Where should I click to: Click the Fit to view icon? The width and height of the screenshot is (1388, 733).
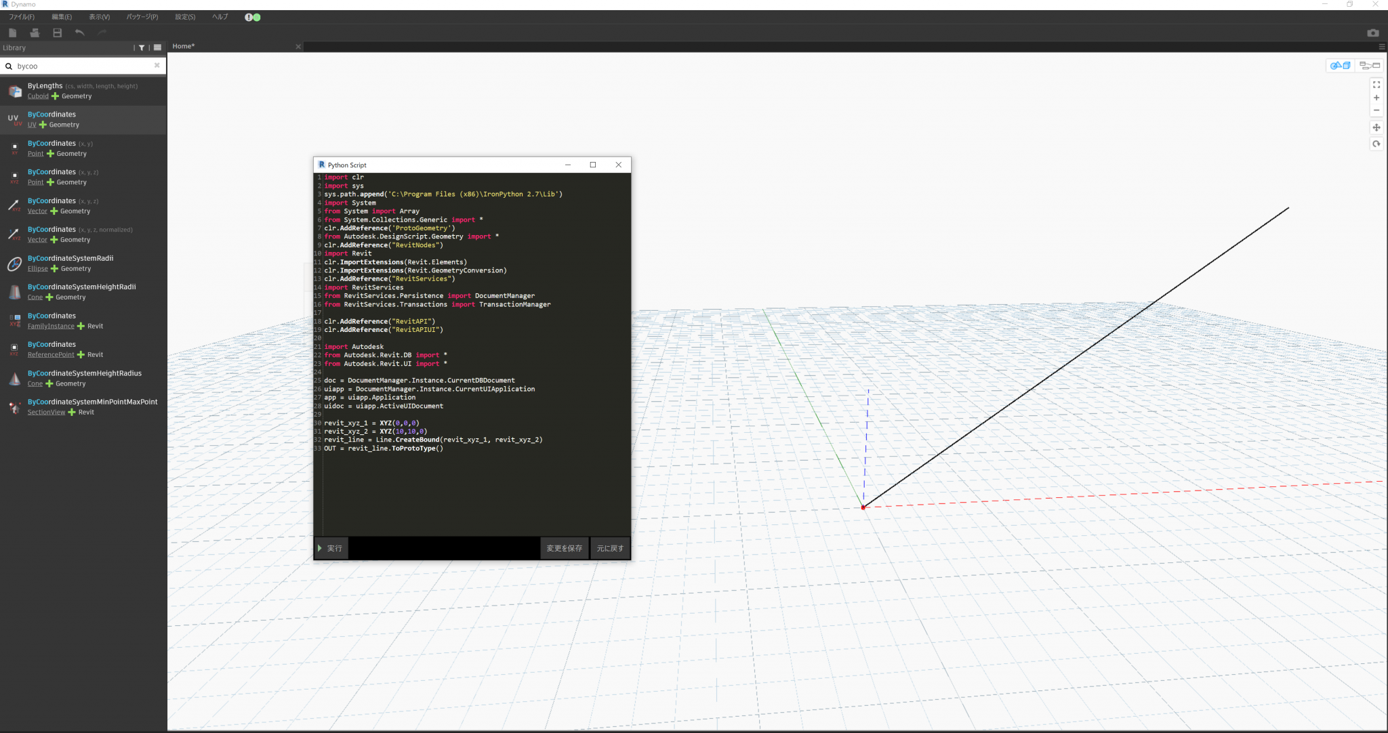[1376, 85]
